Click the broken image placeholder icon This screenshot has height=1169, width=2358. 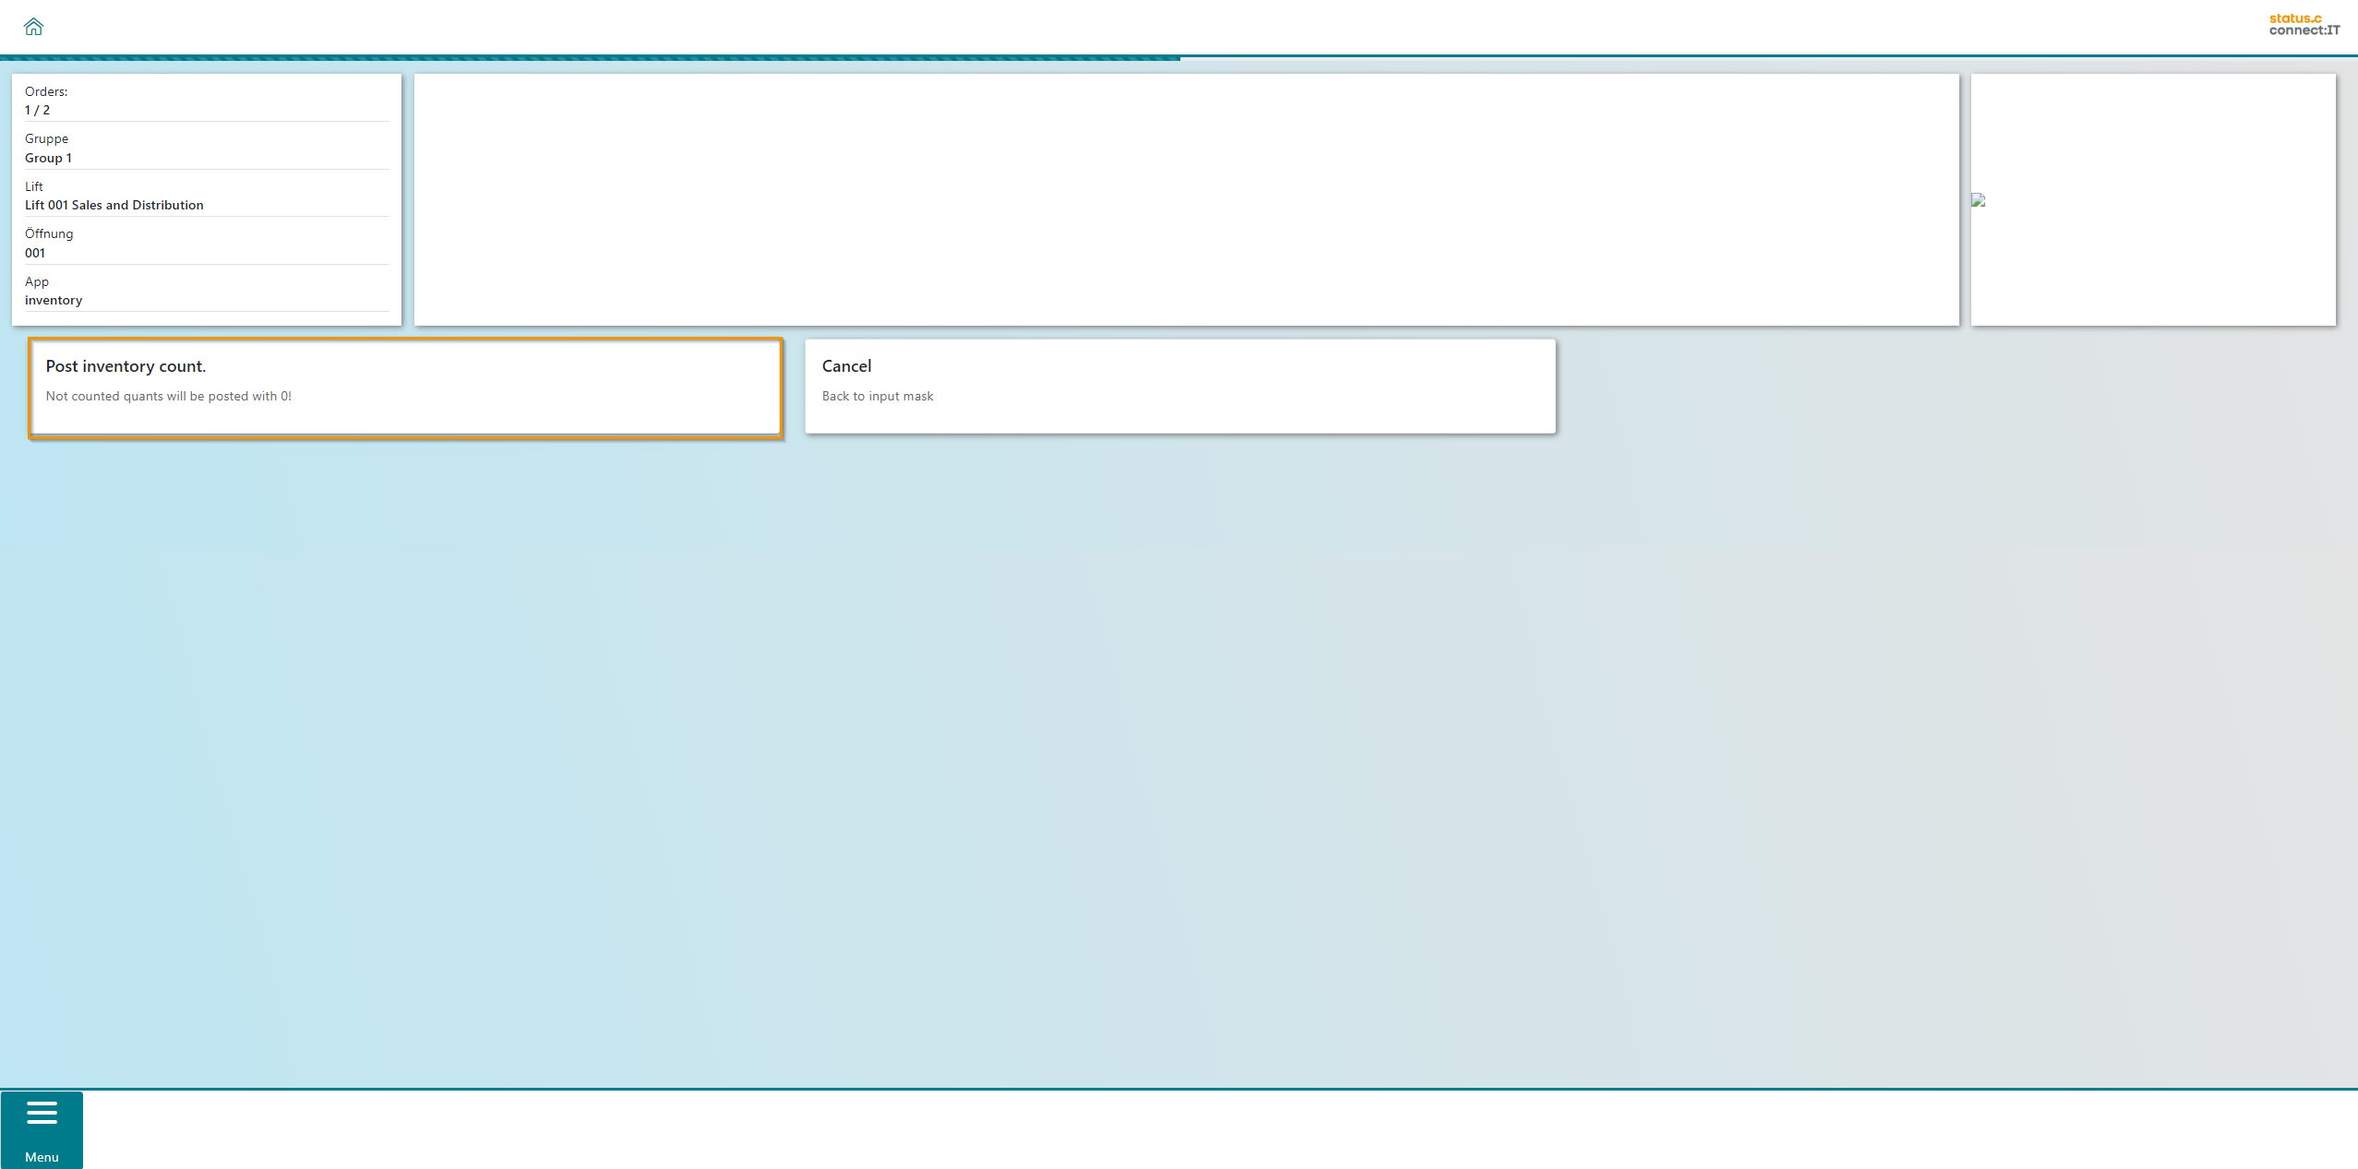[x=1978, y=200]
